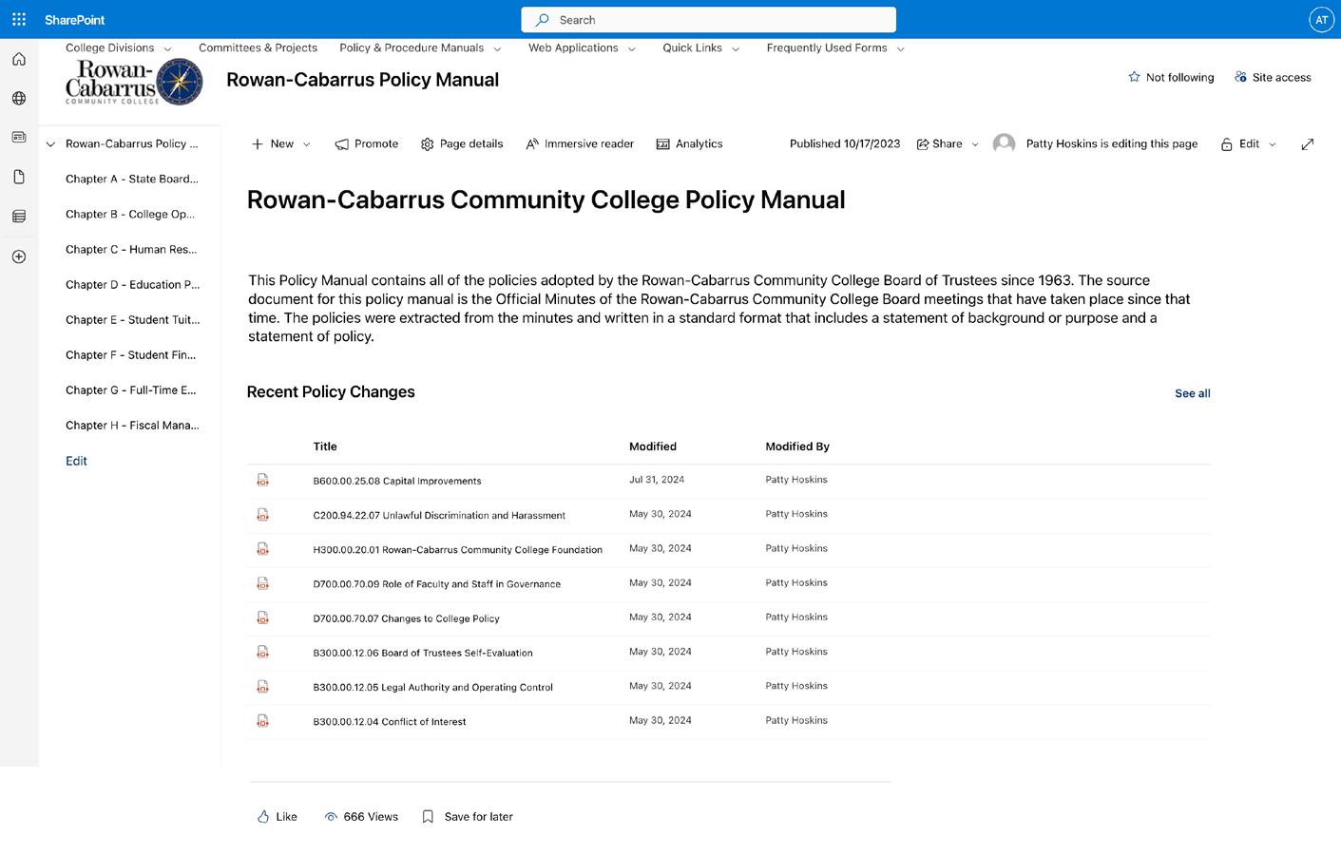Open Chapter F - Student Fin nav item
The width and height of the screenshot is (1341, 855).
coord(131,354)
